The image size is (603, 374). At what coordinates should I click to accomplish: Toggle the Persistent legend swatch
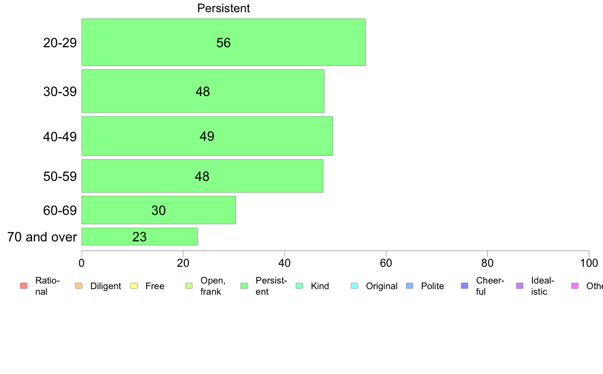click(x=244, y=286)
